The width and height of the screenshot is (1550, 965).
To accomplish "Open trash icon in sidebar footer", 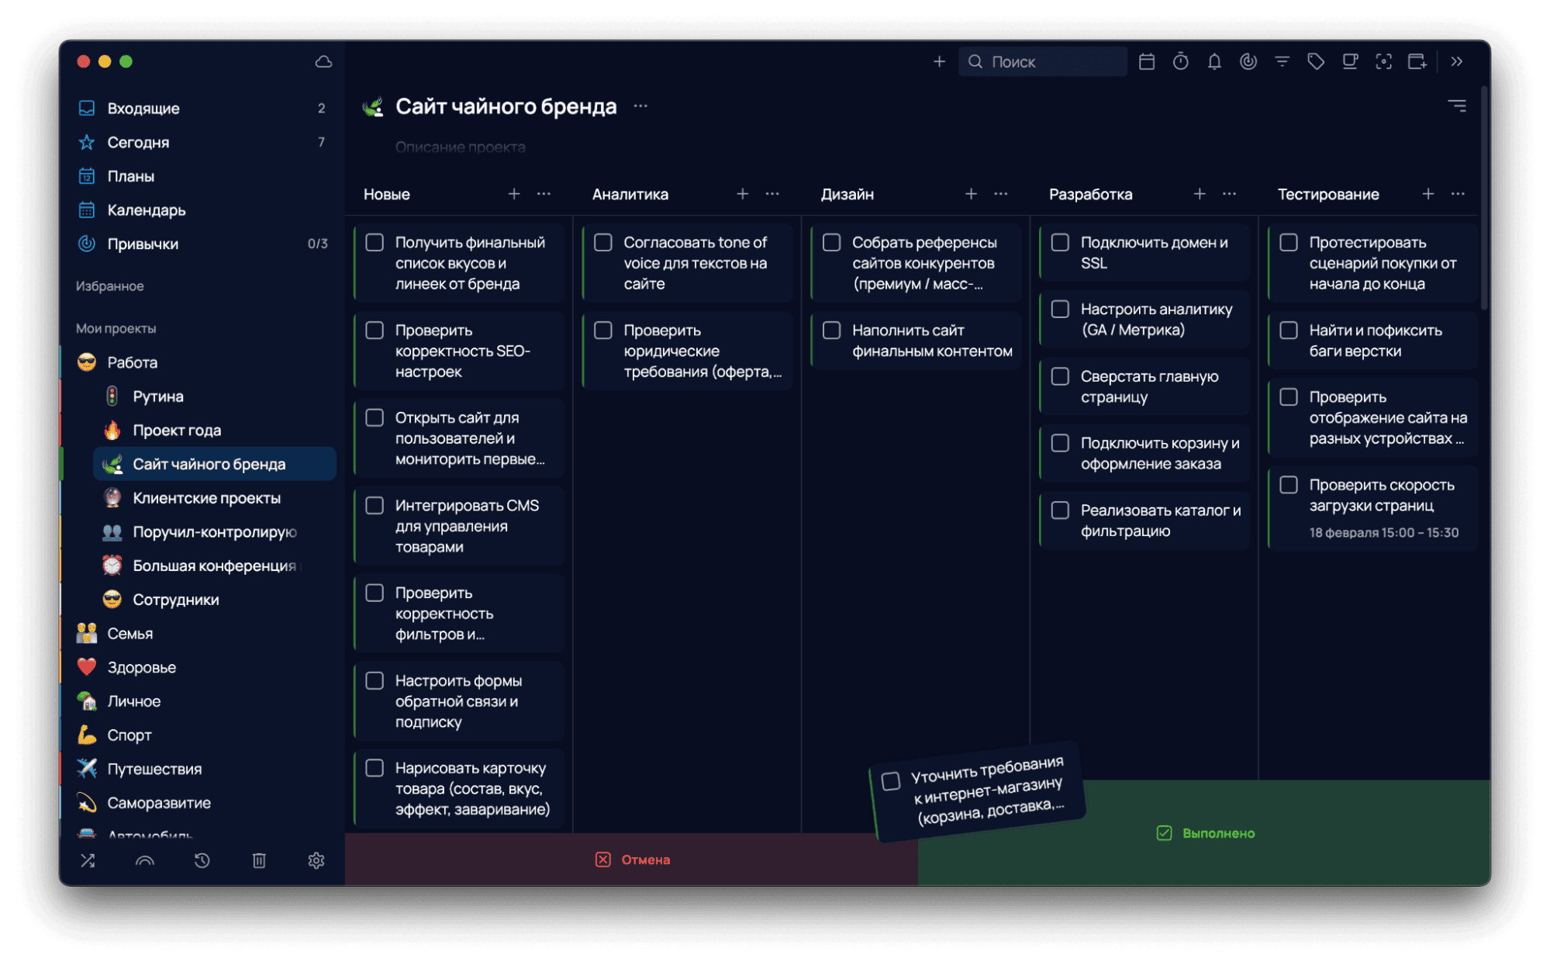I will pyautogui.click(x=259, y=860).
